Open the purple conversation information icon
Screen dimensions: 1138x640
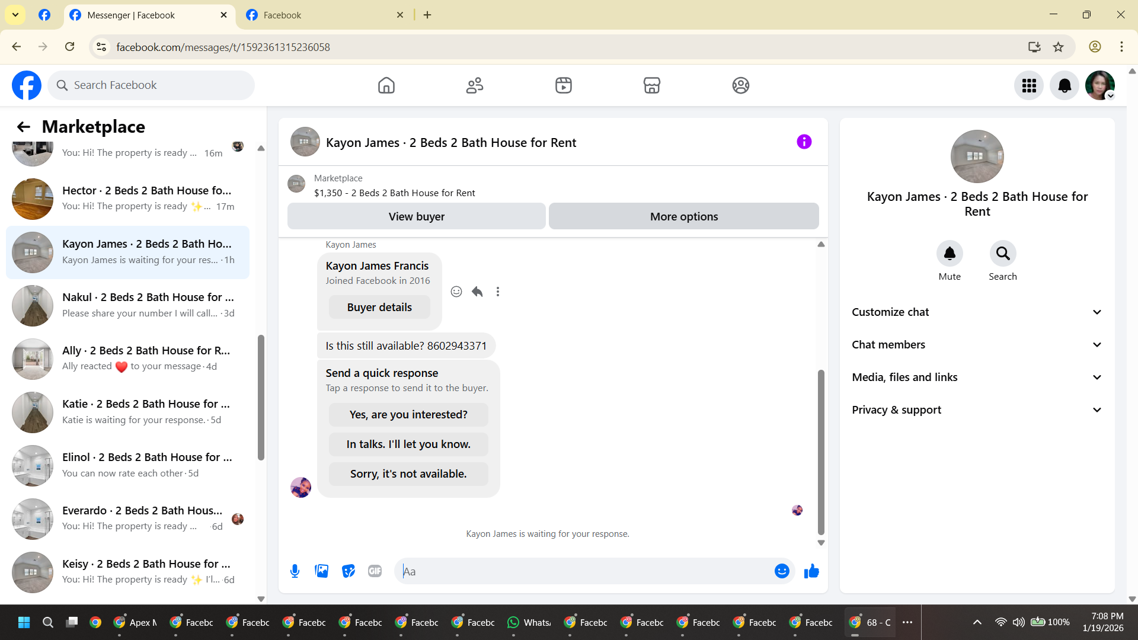tap(804, 142)
